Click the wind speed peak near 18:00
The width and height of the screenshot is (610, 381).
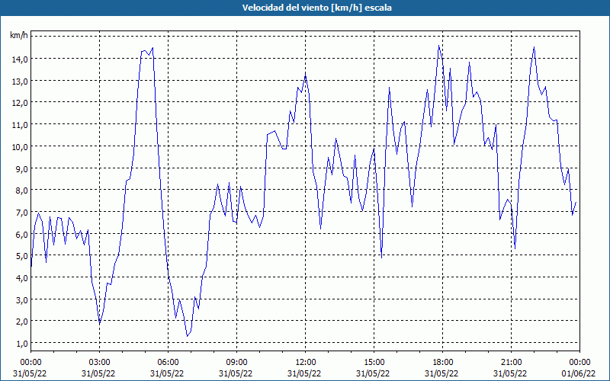click(x=439, y=46)
